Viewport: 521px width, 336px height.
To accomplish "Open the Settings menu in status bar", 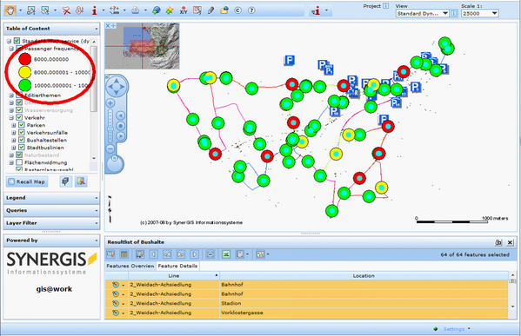I will coord(457,329).
